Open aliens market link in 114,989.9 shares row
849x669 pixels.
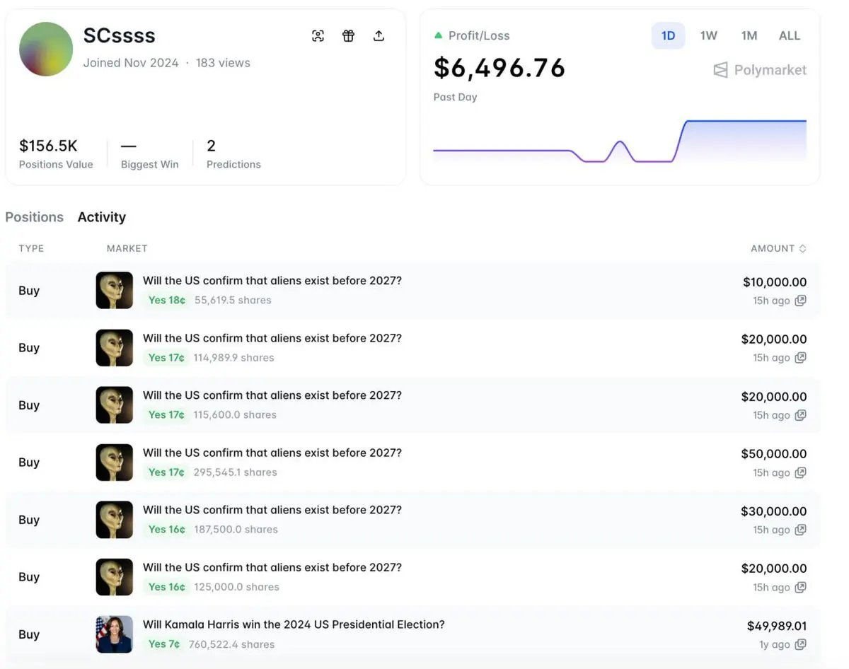272,338
